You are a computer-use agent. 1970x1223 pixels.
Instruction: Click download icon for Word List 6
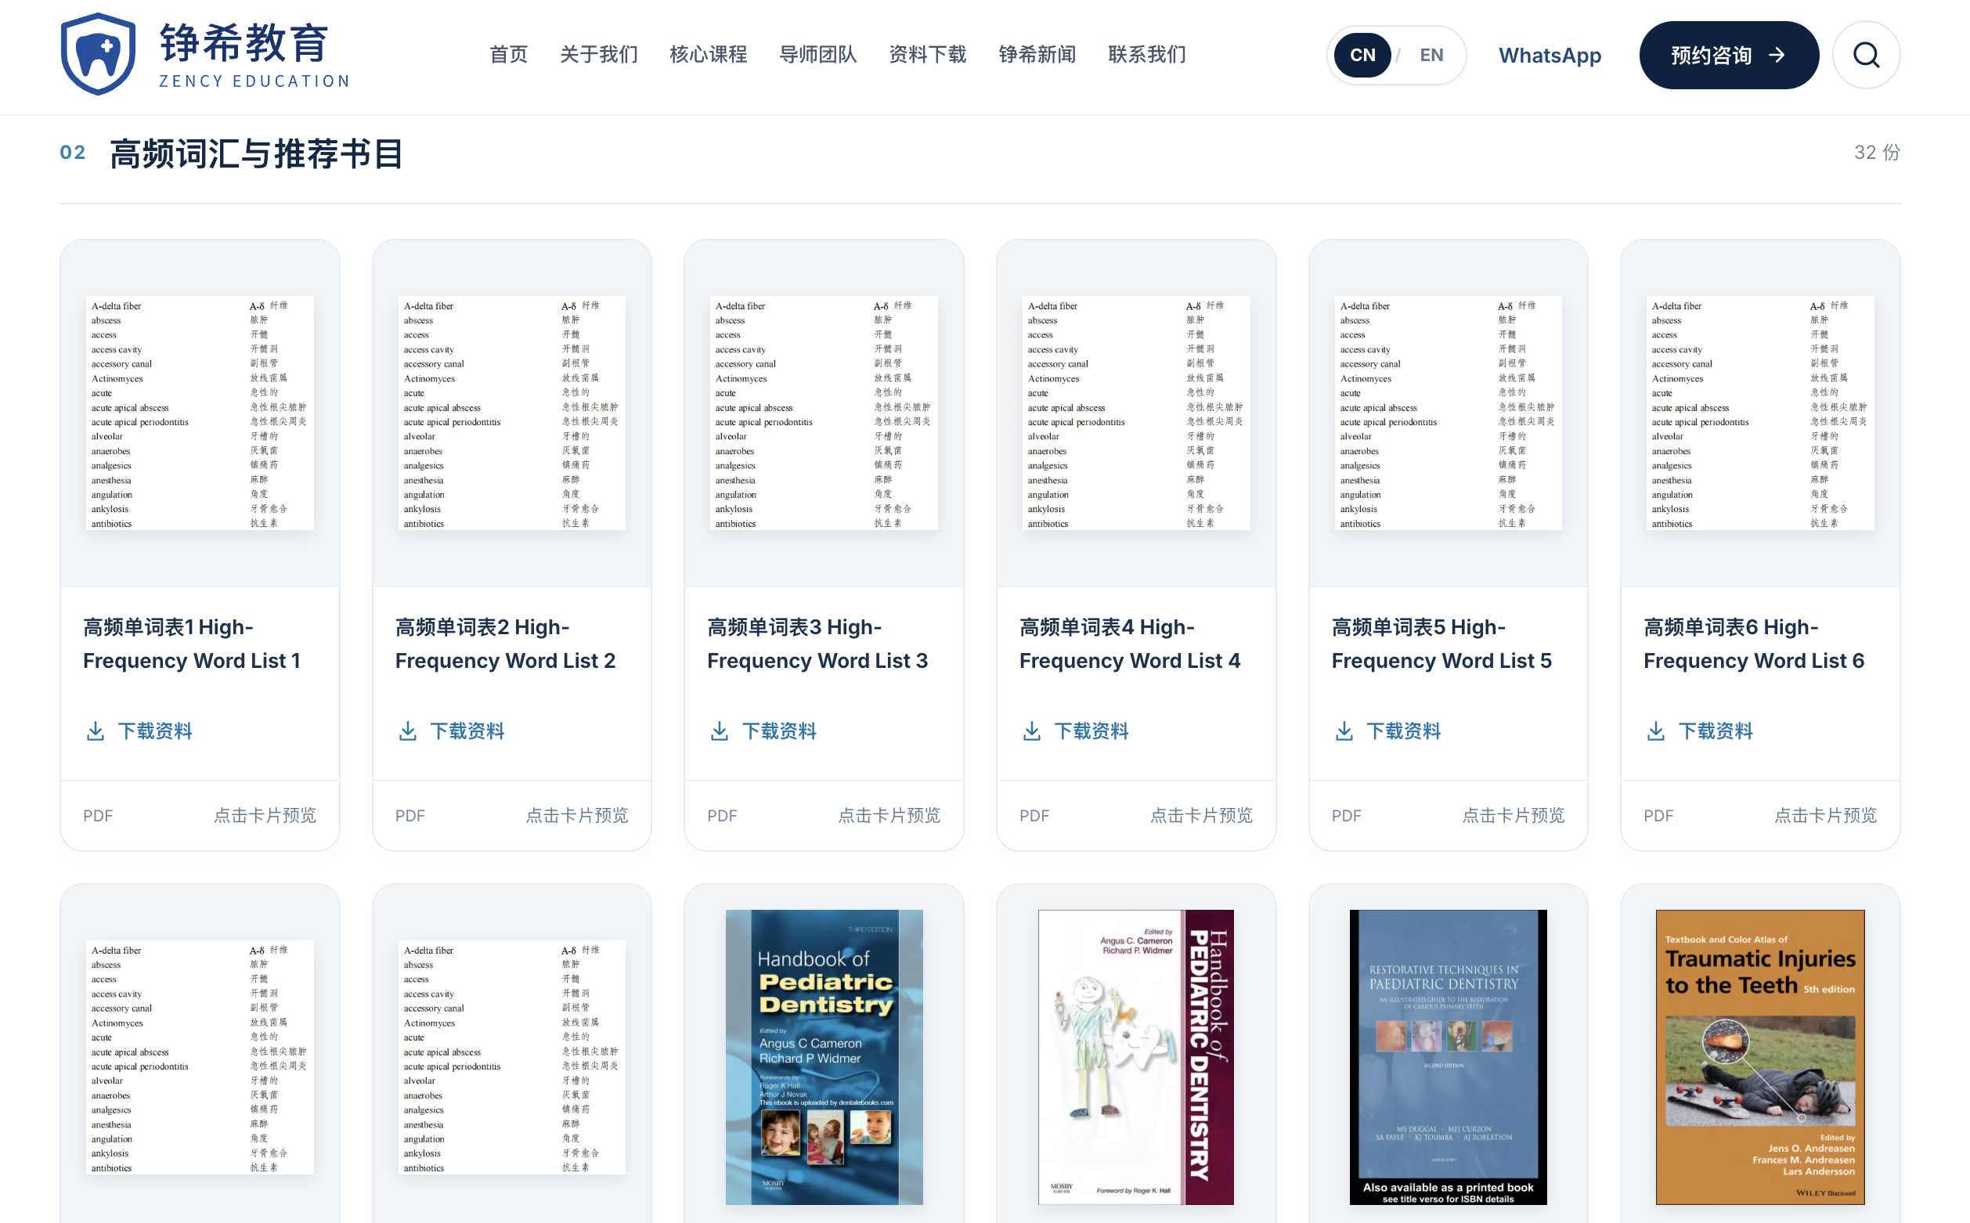tap(1655, 731)
